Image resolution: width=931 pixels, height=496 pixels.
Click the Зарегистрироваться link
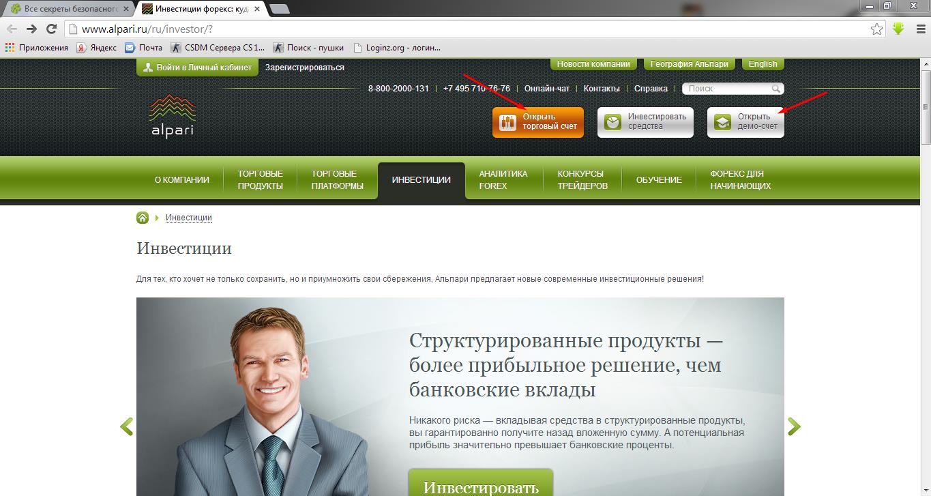305,68
